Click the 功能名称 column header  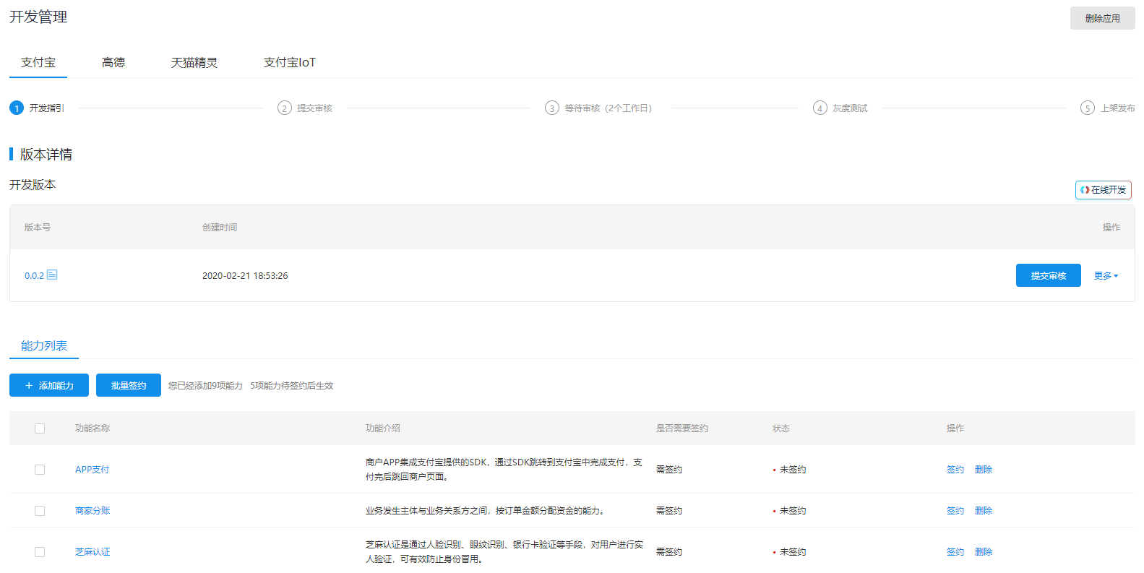(x=93, y=428)
